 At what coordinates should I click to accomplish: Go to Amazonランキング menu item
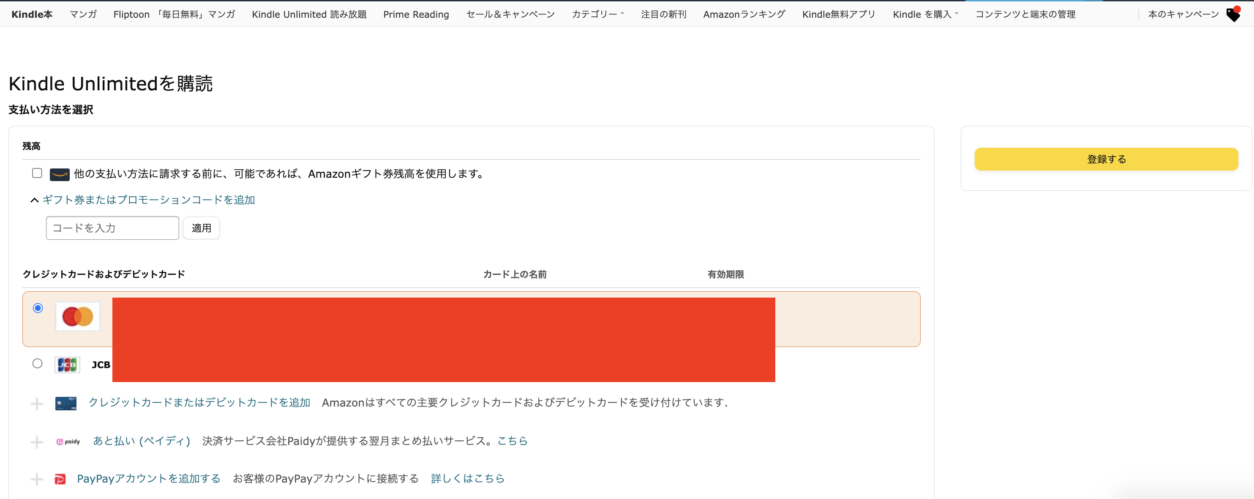tap(744, 14)
